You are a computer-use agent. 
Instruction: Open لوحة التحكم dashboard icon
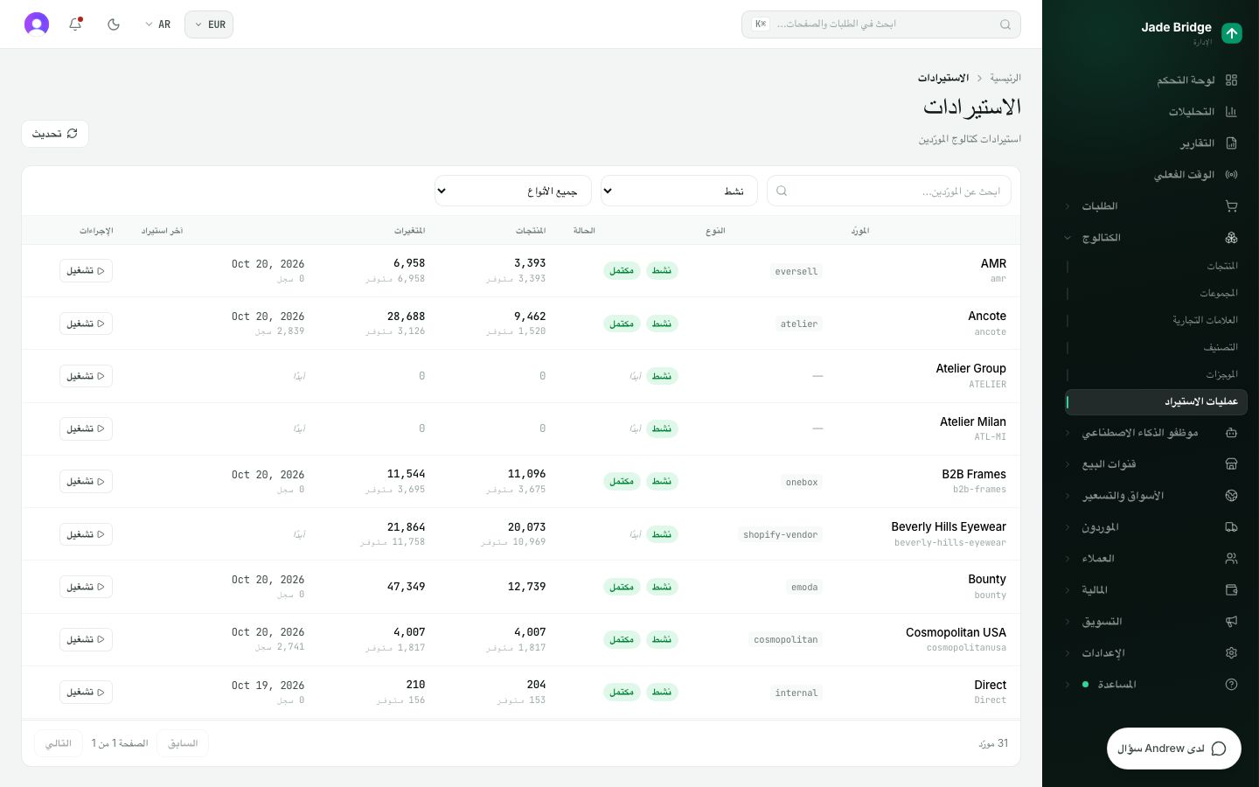1232,80
